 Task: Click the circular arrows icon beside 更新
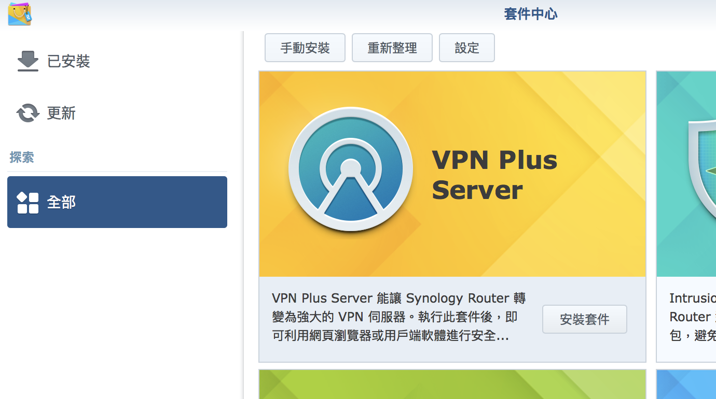pos(28,113)
